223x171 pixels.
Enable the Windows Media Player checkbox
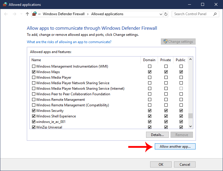[x=34, y=77]
